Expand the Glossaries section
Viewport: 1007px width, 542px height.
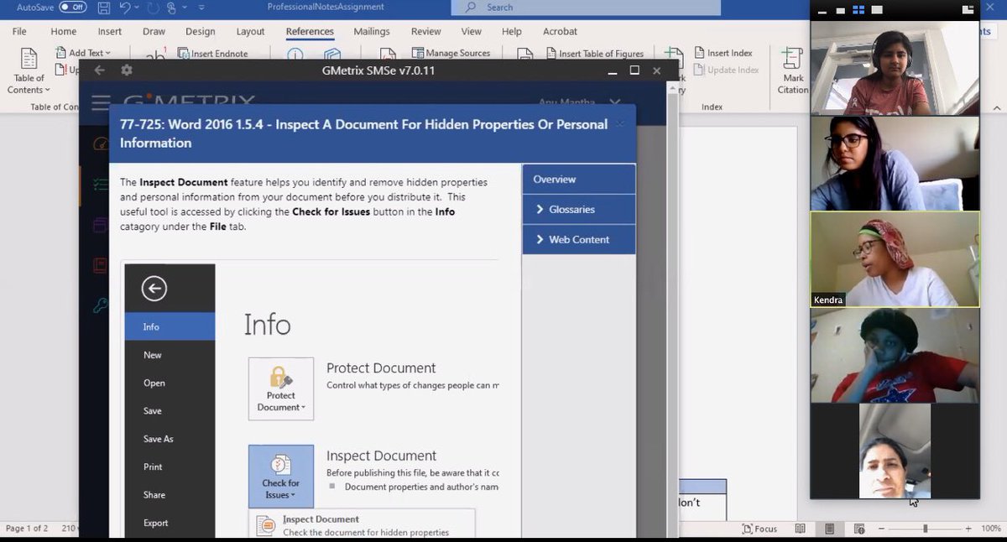point(578,209)
